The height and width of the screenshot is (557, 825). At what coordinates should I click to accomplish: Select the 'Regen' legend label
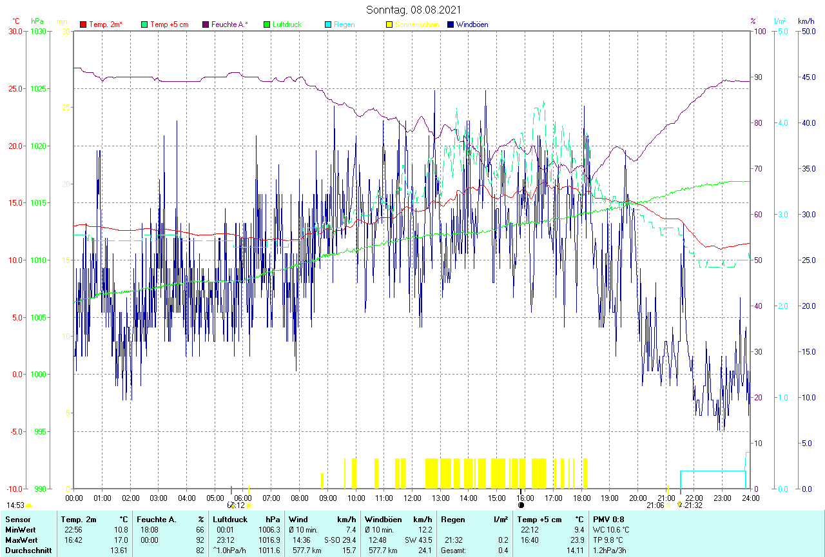344,24
